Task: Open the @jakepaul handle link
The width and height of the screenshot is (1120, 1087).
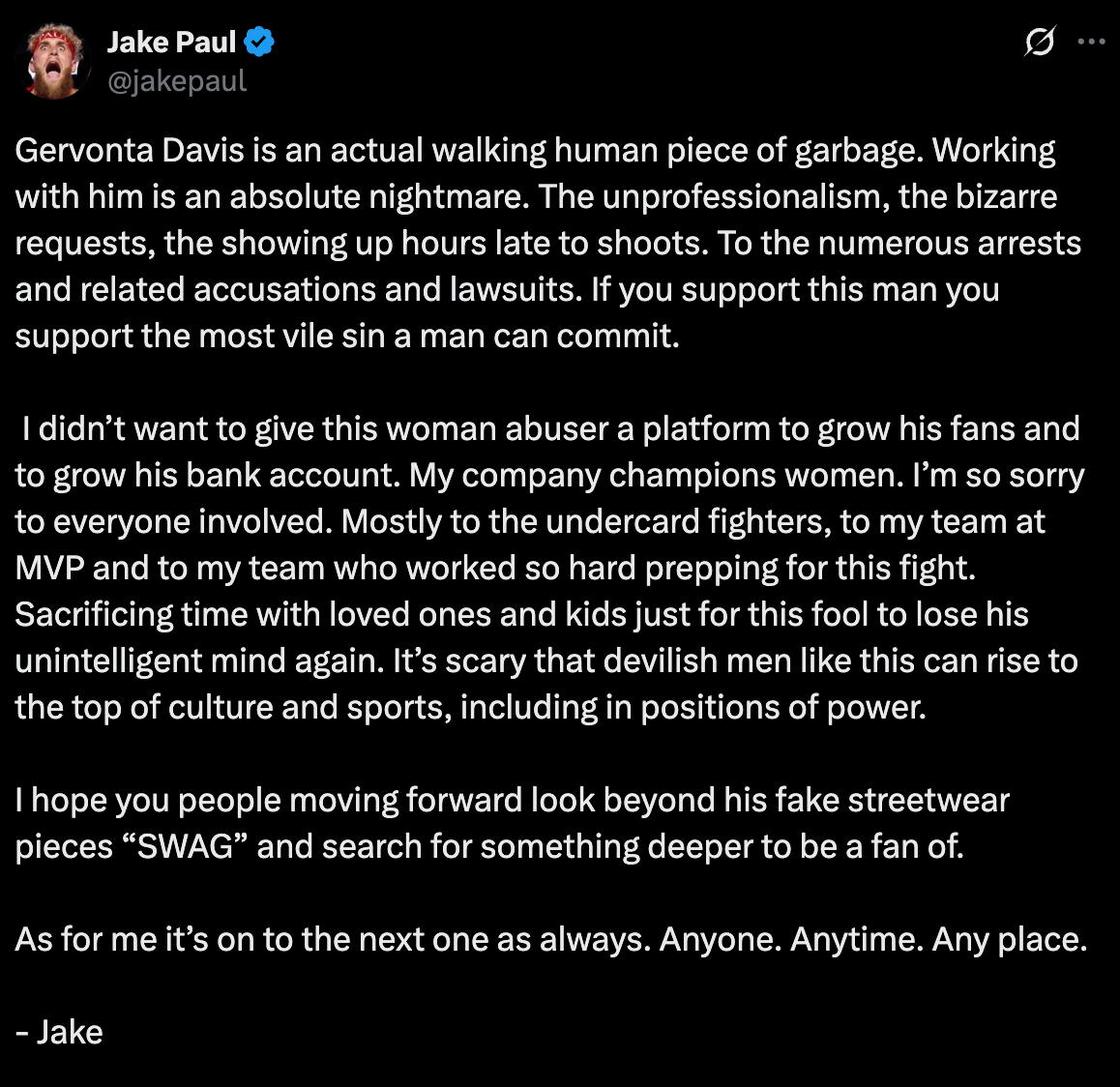Action: click(x=177, y=82)
